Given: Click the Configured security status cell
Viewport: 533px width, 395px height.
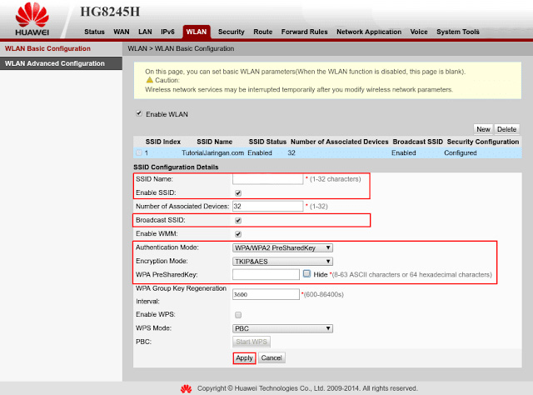Looking at the screenshot, I should pyautogui.click(x=461, y=152).
